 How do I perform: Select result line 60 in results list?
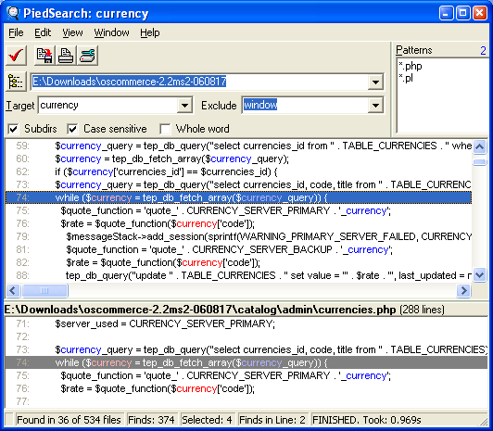point(238,158)
